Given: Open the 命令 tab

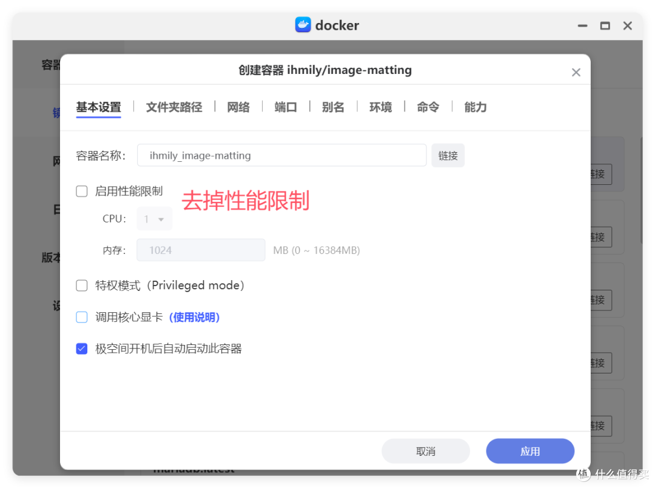Looking at the screenshot, I should (x=428, y=107).
